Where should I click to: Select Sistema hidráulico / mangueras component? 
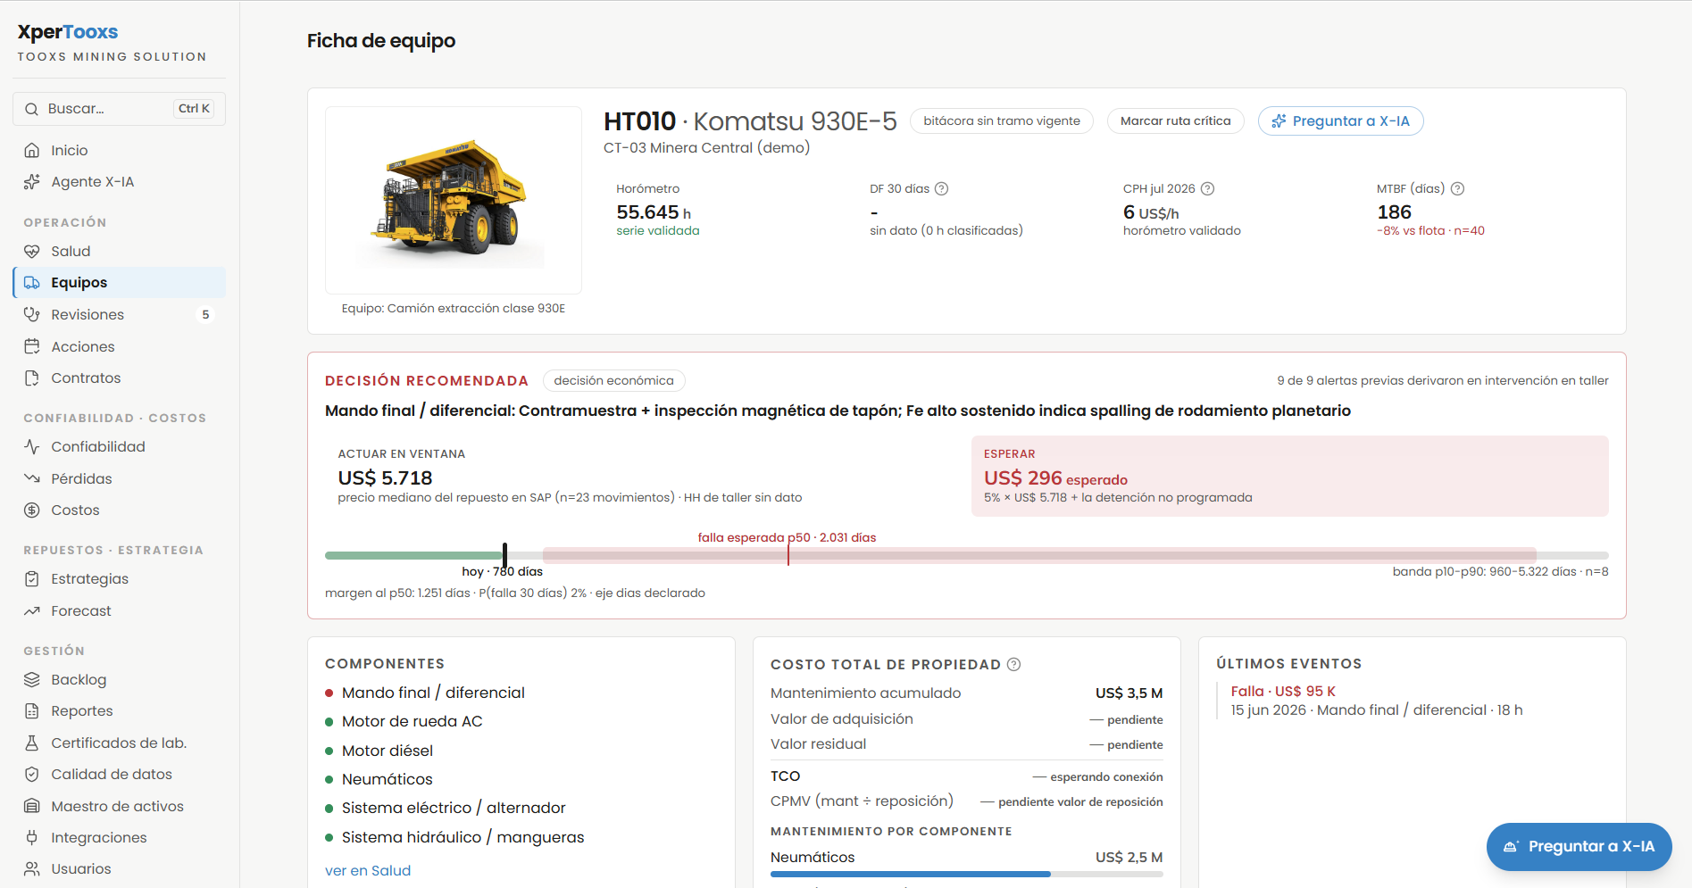(463, 837)
